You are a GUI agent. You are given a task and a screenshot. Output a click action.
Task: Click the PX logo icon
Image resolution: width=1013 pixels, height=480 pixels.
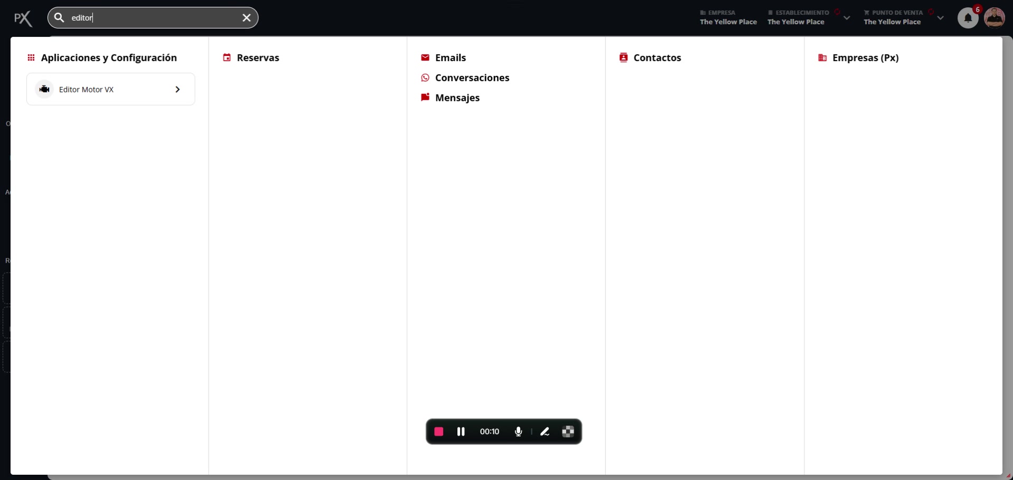pos(23,19)
